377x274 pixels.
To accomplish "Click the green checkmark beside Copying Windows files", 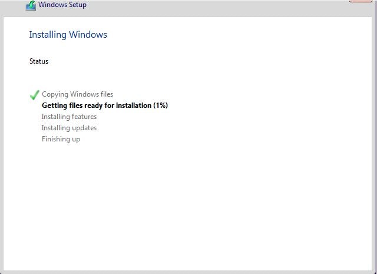I will pos(34,95).
